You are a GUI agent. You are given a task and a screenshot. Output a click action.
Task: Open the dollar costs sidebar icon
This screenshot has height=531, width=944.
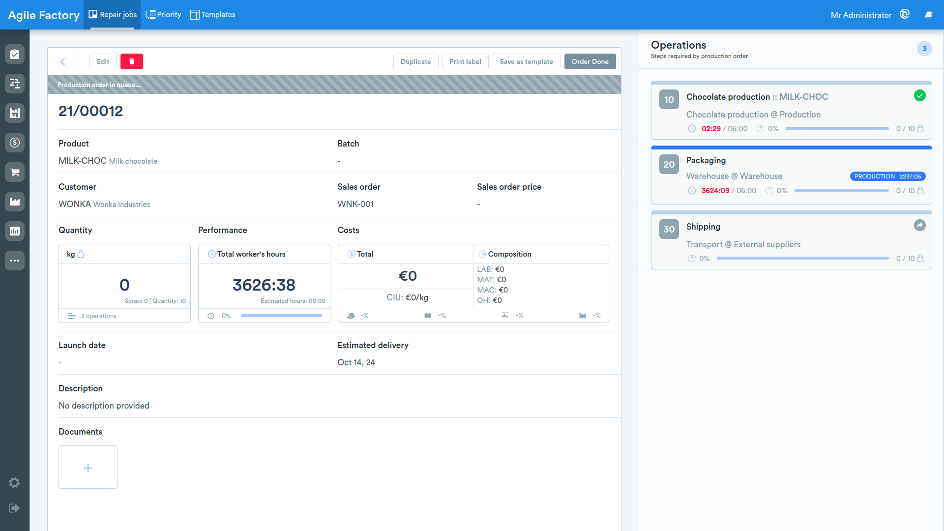[15, 143]
